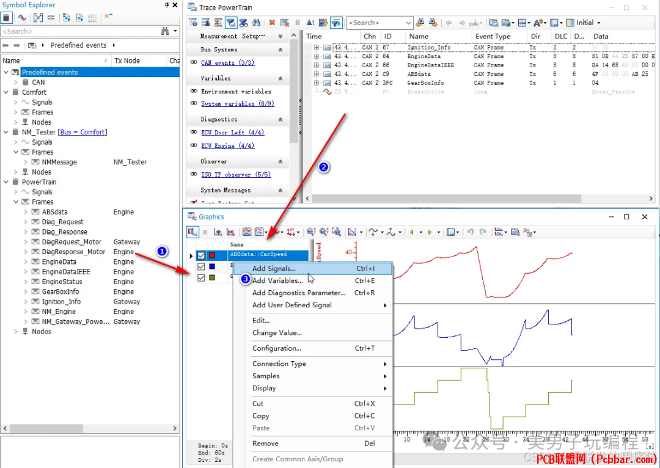Click the search-previous binoculars icon in Trace window
The width and height of the screenshot is (660, 468).
(420, 23)
